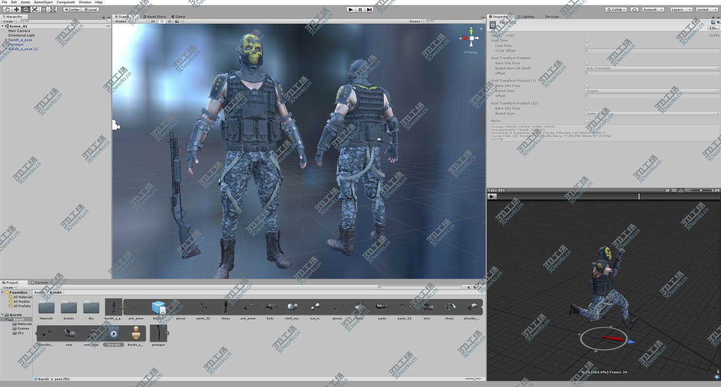Toggle scene lighting icon in Scene view
721x387 pixels.
click(162, 21)
